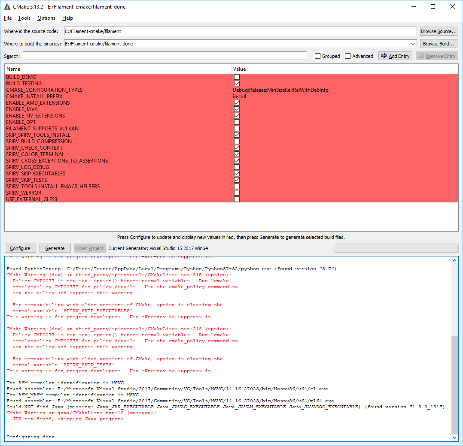
Task: Toggle SPIRV_COLOR_TERMINAL checkbox
Action: tap(237, 154)
